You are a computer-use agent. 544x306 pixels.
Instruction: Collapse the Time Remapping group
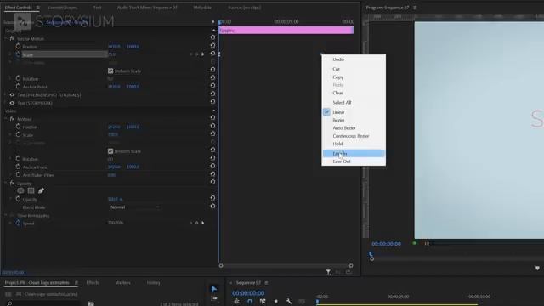pyautogui.click(x=6, y=215)
